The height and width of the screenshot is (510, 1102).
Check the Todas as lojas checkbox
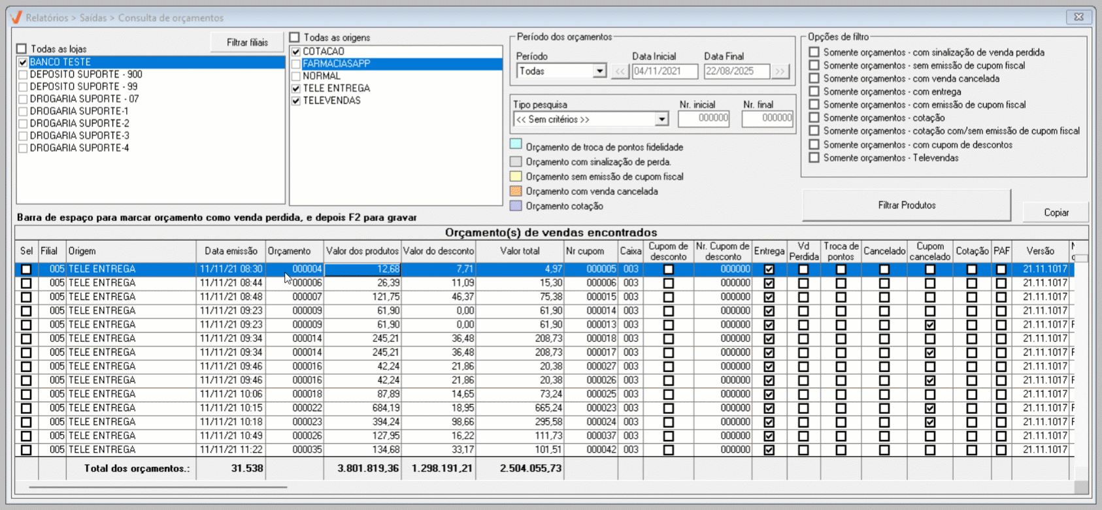pos(22,49)
